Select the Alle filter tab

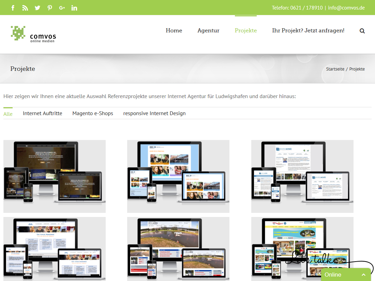tap(8, 114)
